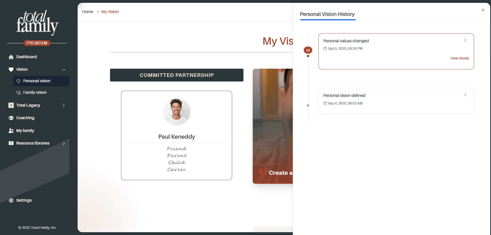Open three-dot menu on Personal values changed
This screenshot has height=235, width=491.
tap(465, 40)
